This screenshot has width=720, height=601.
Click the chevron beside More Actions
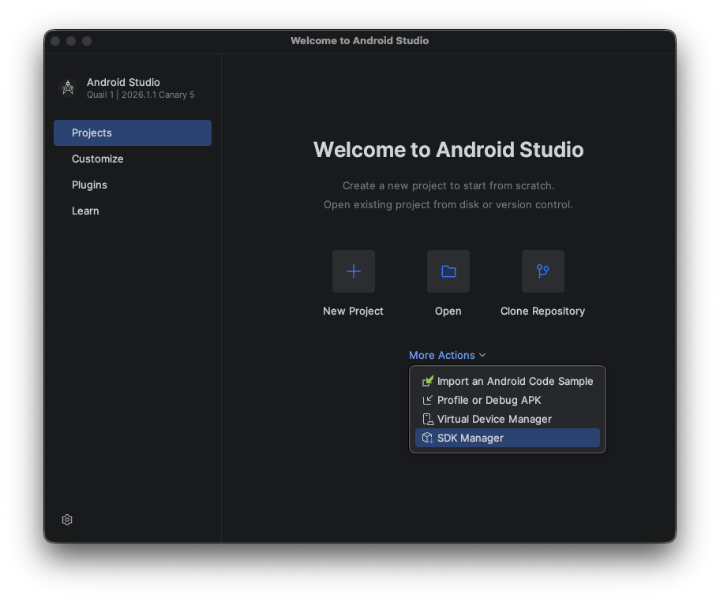click(x=482, y=355)
